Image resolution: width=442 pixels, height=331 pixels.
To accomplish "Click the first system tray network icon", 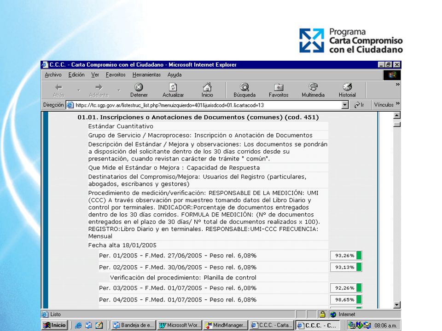I will click(x=351, y=325).
